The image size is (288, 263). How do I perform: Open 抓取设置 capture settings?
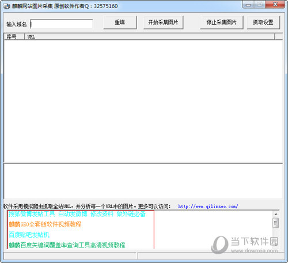coord(263,22)
